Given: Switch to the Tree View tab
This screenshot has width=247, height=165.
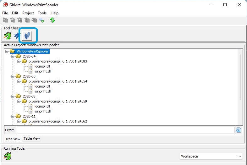Looking at the screenshot, I should point(13,139).
